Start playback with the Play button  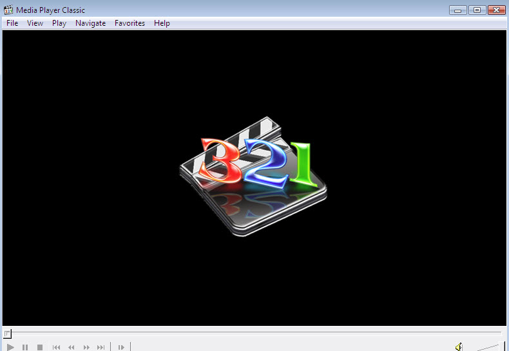coord(10,347)
